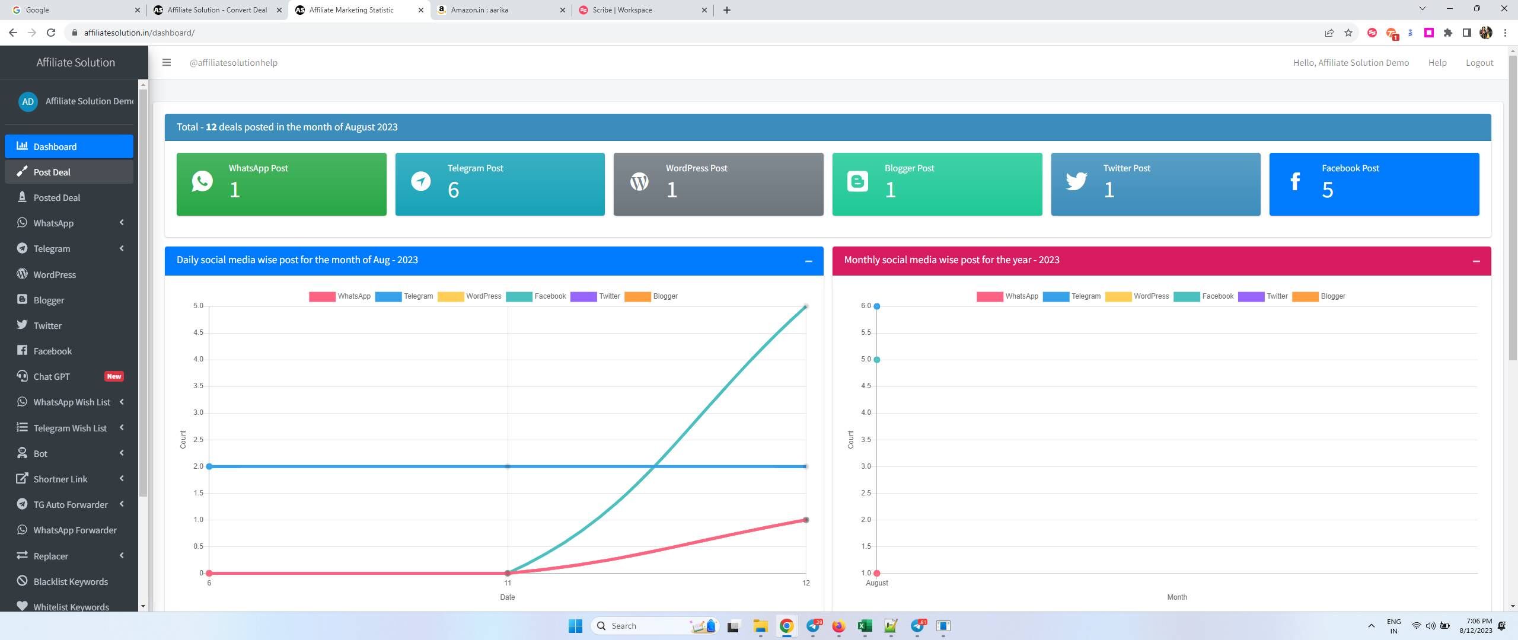Click the Logout link
Image resolution: width=1518 pixels, height=640 pixels.
click(x=1479, y=63)
